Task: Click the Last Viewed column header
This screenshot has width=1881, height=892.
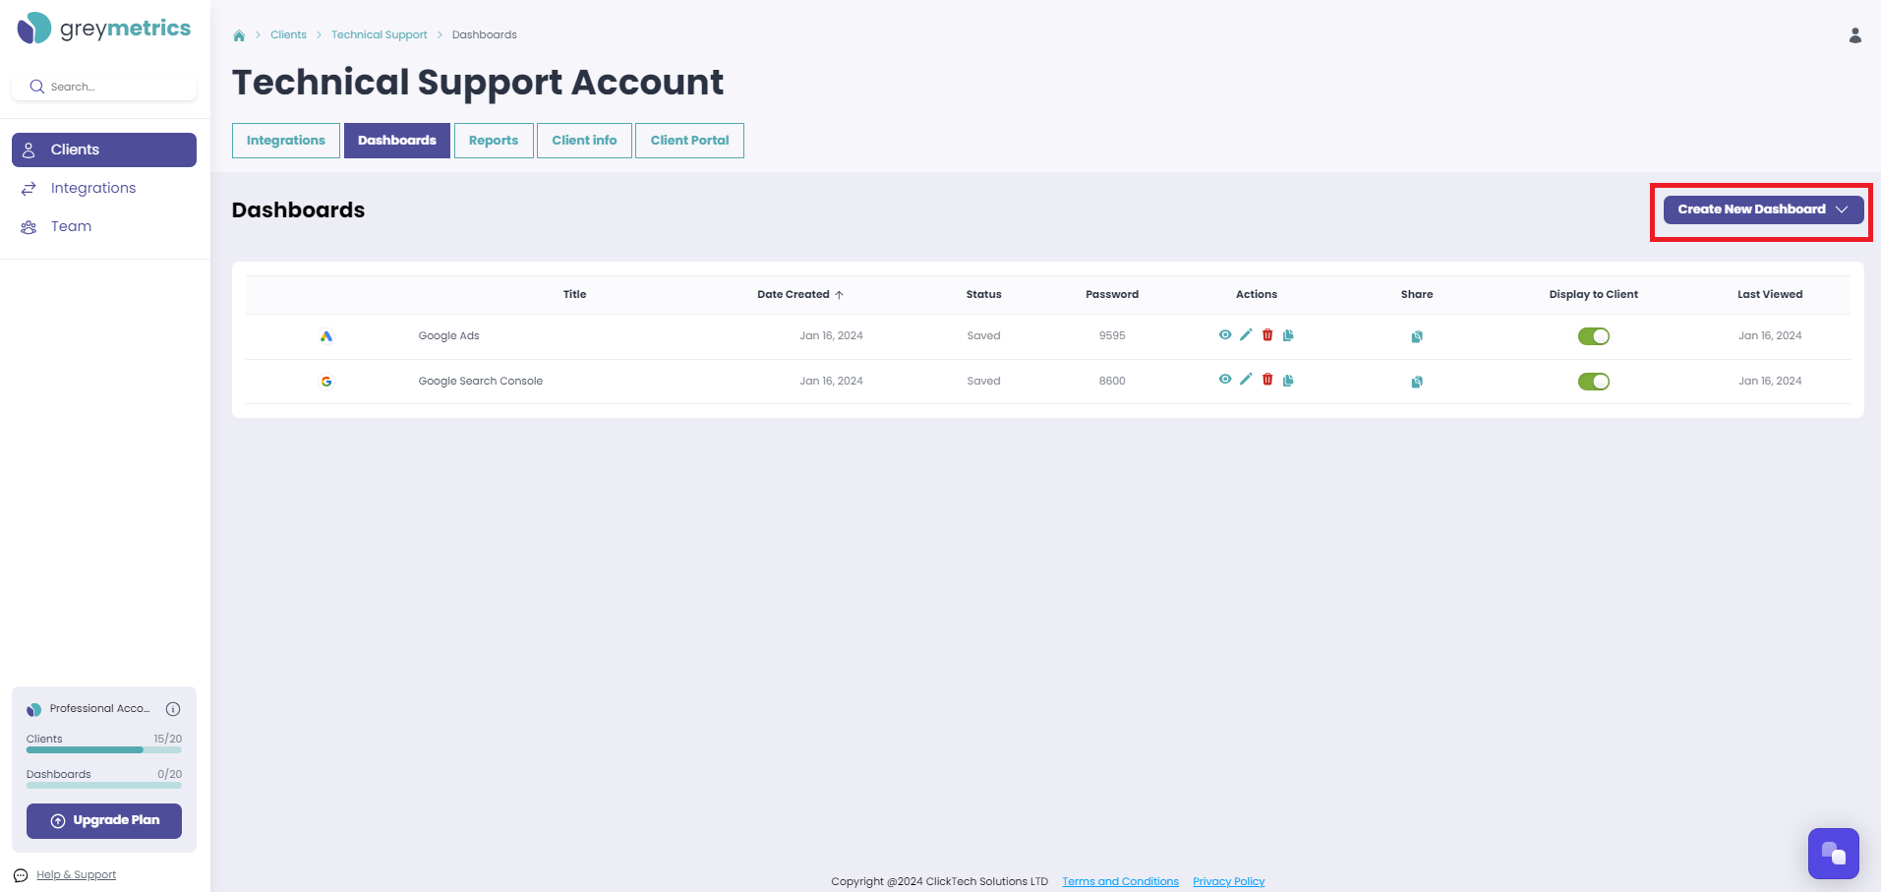Action: pyautogui.click(x=1770, y=294)
